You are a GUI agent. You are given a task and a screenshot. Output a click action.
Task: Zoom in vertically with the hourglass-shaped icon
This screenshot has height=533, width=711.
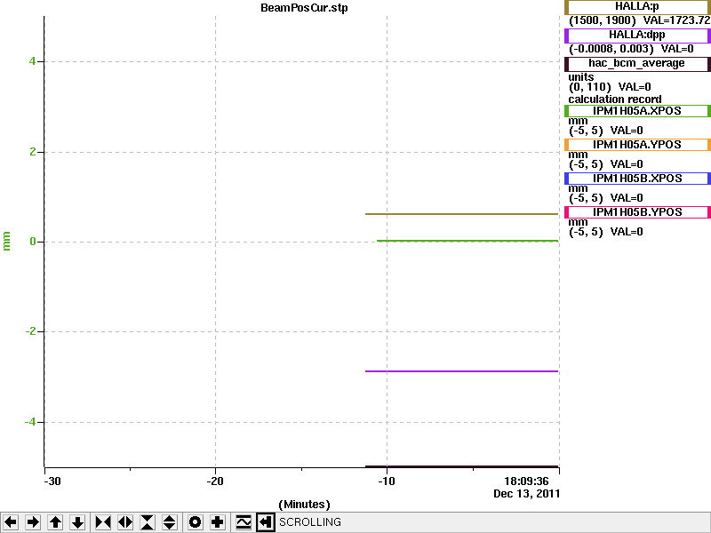pos(148,522)
